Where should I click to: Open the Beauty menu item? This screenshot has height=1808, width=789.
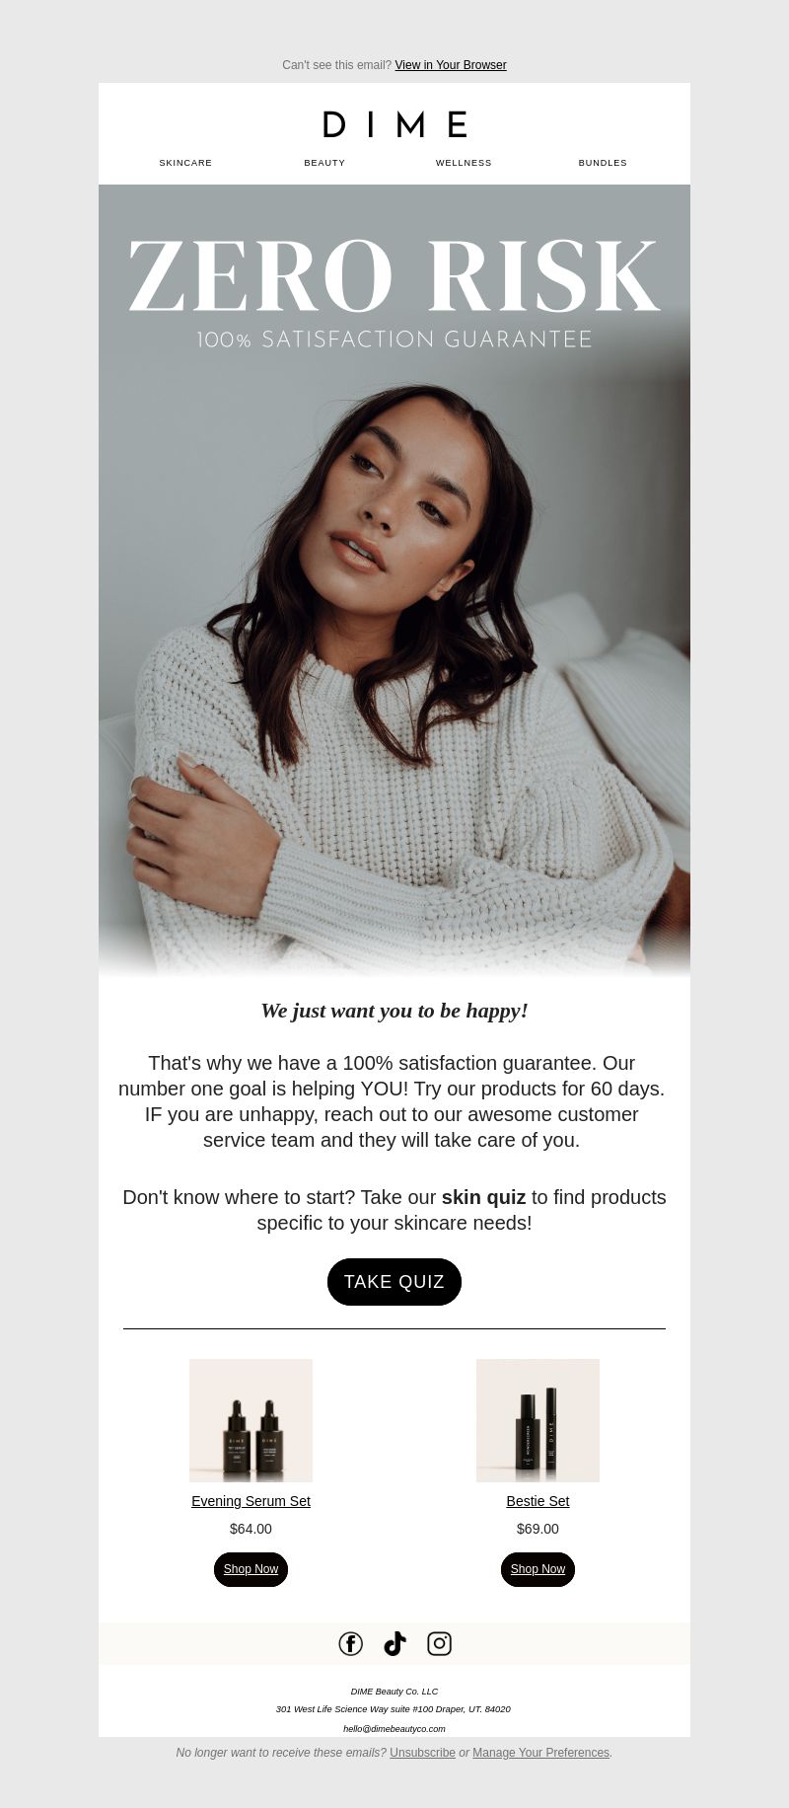pyautogui.click(x=324, y=163)
